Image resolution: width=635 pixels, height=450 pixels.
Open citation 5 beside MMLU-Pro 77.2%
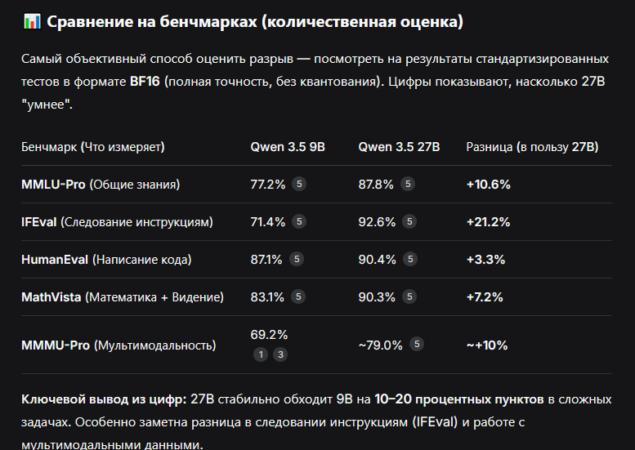(x=299, y=184)
